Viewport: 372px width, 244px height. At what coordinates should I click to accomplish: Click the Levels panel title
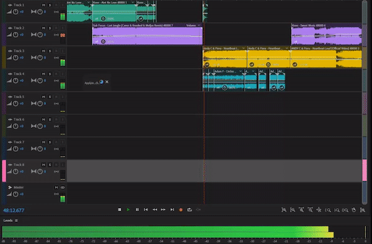coord(8,220)
